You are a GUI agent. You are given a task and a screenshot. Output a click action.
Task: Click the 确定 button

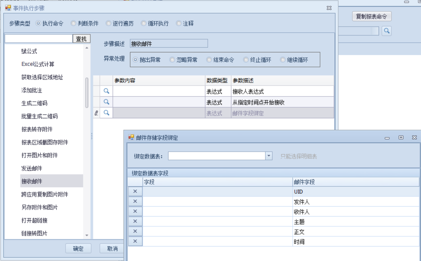click(78, 249)
